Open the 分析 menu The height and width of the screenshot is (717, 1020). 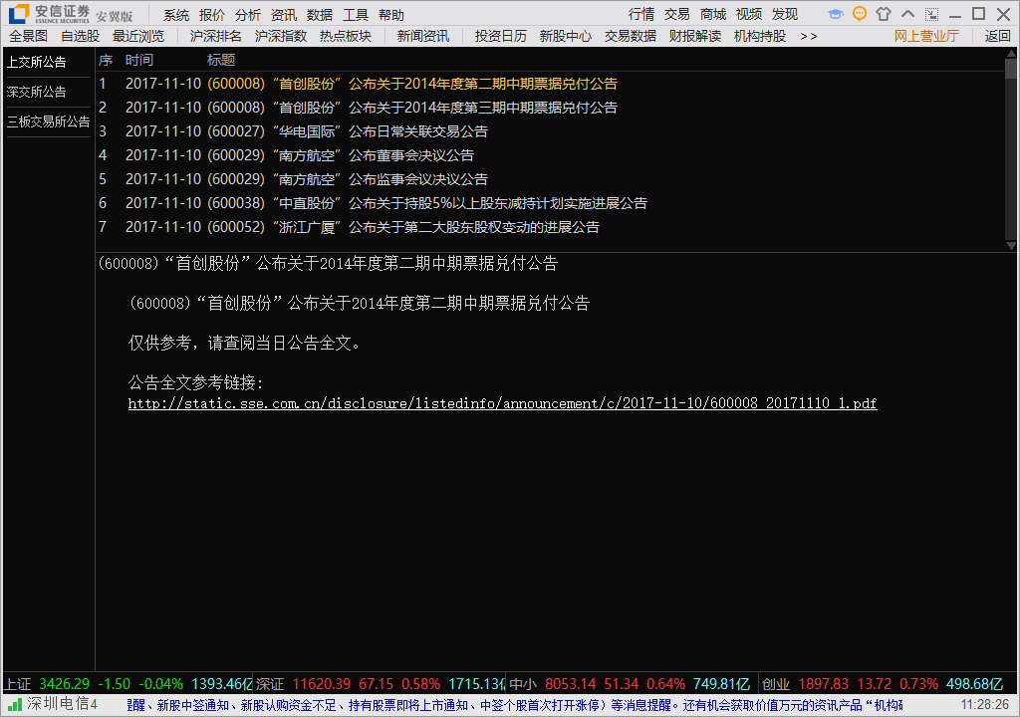click(248, 14)
